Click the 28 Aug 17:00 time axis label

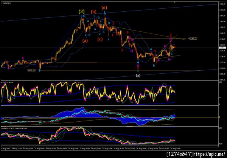[x=175, y=149]
